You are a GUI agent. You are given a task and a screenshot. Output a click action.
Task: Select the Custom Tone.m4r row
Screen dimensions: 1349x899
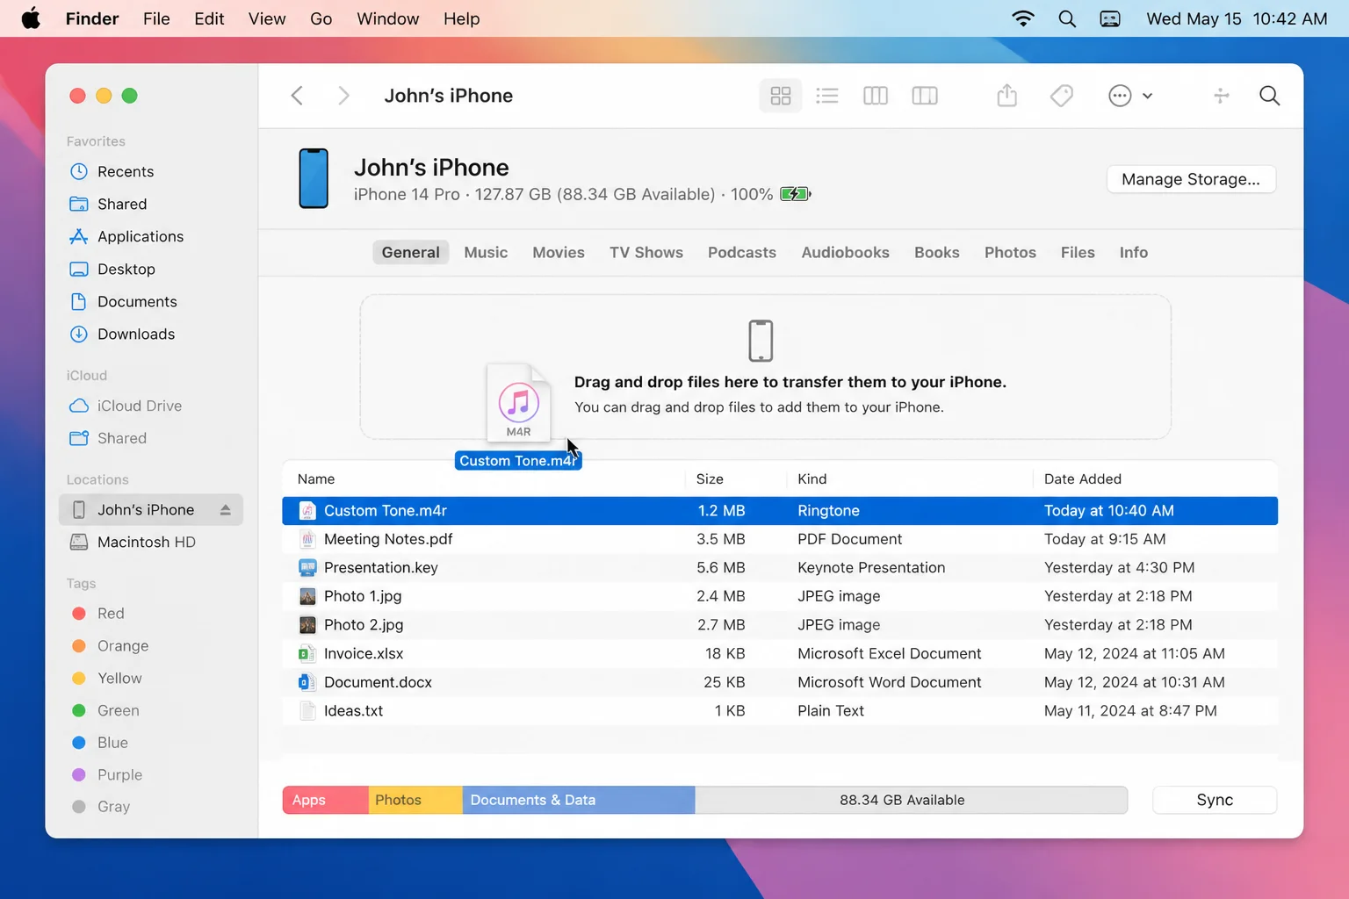(x=780, y=511)
